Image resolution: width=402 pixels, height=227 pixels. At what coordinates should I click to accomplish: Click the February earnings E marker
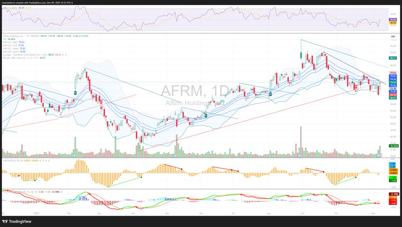pos(74,155)
